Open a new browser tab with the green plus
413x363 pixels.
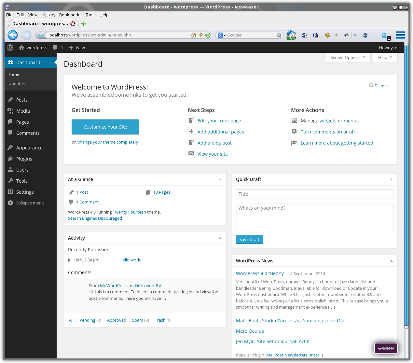[84, 24]
